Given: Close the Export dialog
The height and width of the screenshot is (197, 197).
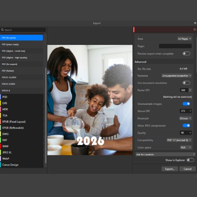Looking at the screenshot, I should coord(195,23).
